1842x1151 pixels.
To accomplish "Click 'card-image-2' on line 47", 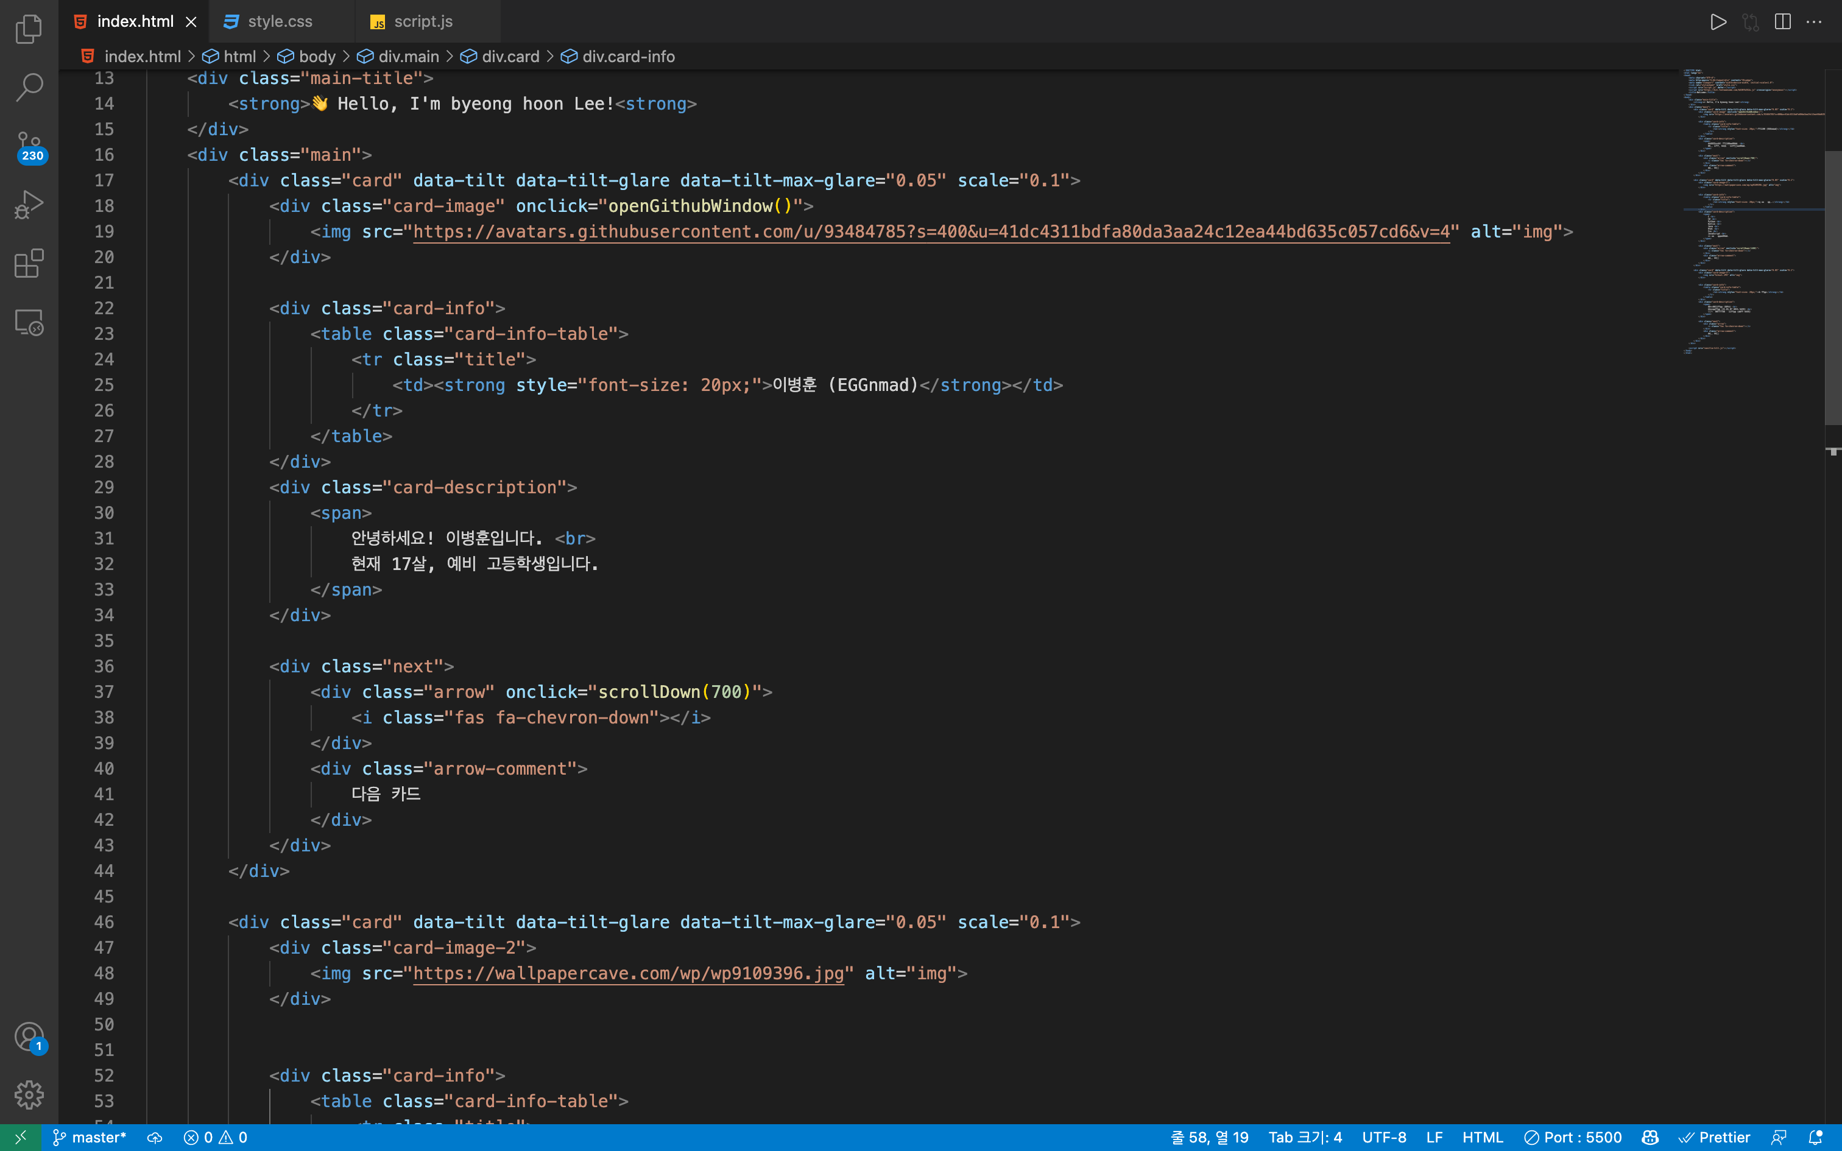I will (x=454, y=948).
